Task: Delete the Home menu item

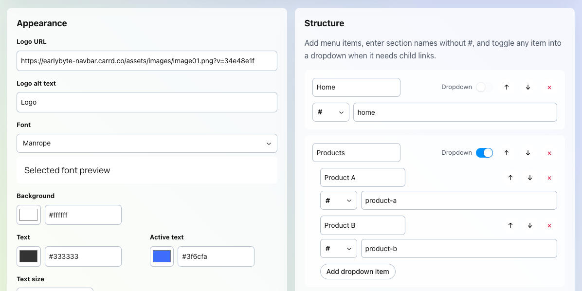Action: (x=549, y=87)
